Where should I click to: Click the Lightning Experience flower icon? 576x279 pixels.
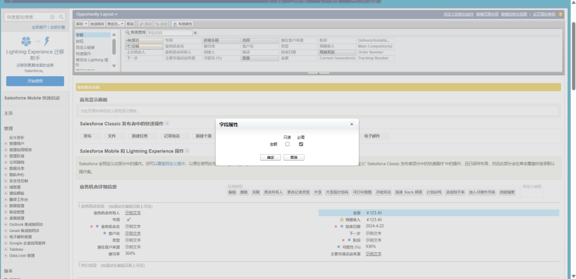pyautogui.click(x=26, y=41)
